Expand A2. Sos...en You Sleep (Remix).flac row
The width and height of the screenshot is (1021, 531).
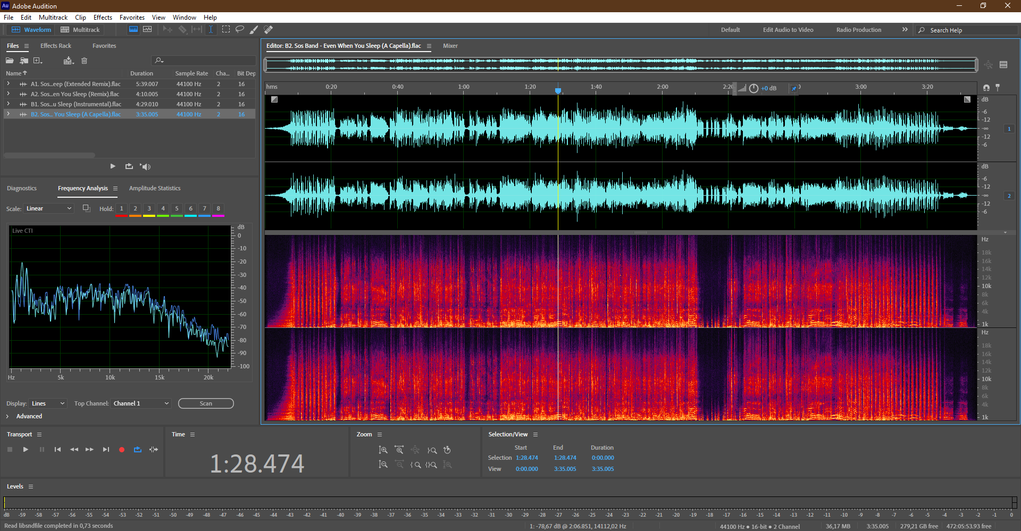tap(8, 94)
